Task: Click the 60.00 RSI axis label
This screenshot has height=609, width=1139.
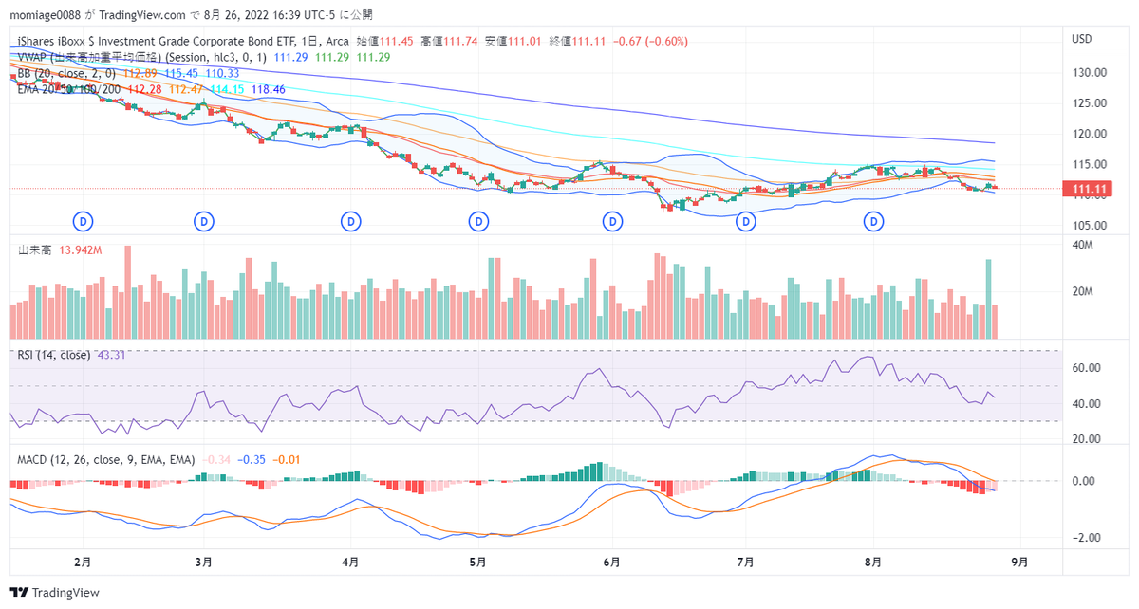Action: tap(1086, 368)
